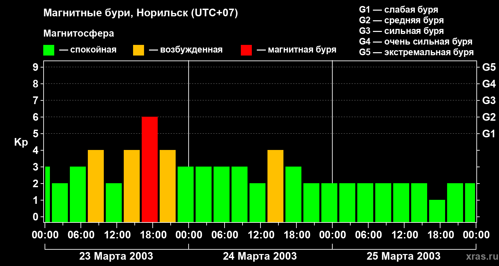Click the 'G2' mark on the right axis
Screen dimensions: 499x266
pyautogui.click(x=489, y=117)
